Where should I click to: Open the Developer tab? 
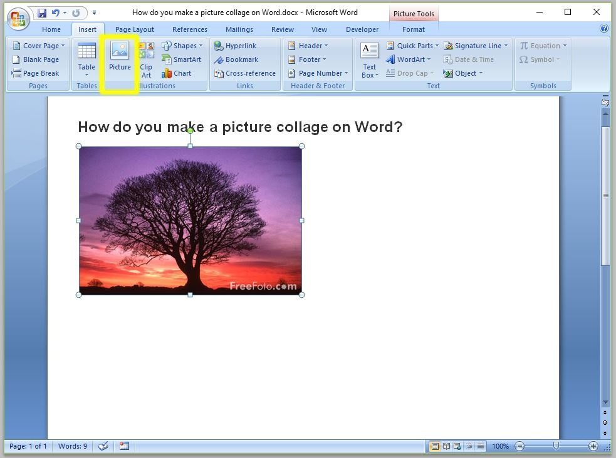click(x=362, y=29)
